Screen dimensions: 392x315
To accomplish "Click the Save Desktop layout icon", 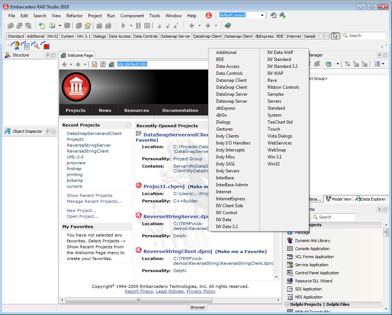I will pyautogui.click(x=273, y=15).
